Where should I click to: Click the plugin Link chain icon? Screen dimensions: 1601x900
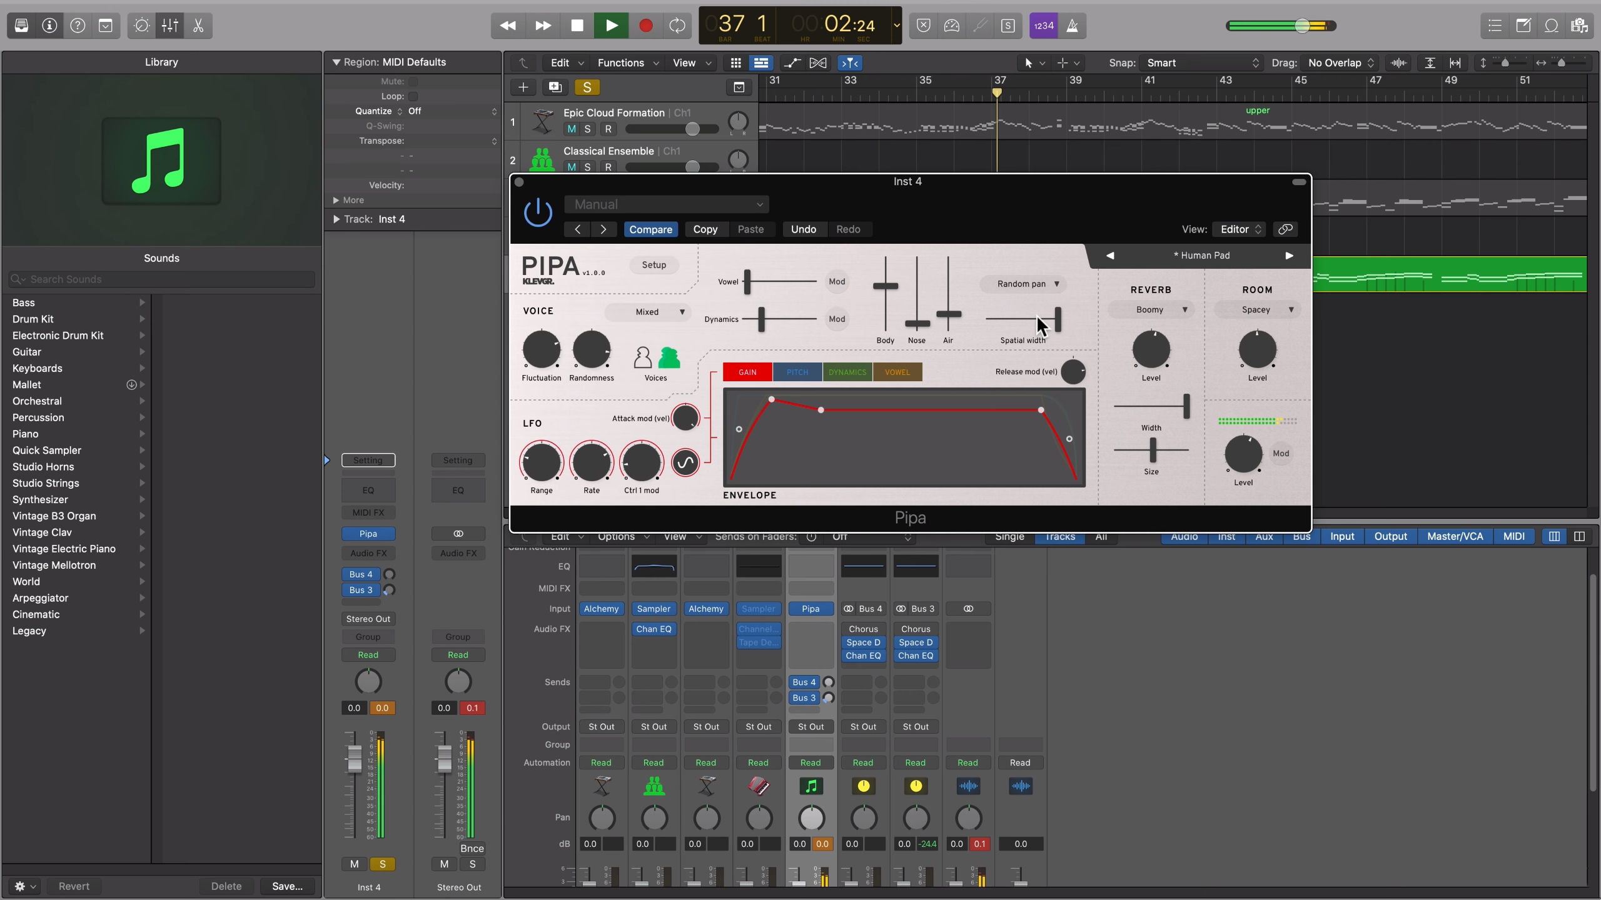click(x=1285, y=229)
